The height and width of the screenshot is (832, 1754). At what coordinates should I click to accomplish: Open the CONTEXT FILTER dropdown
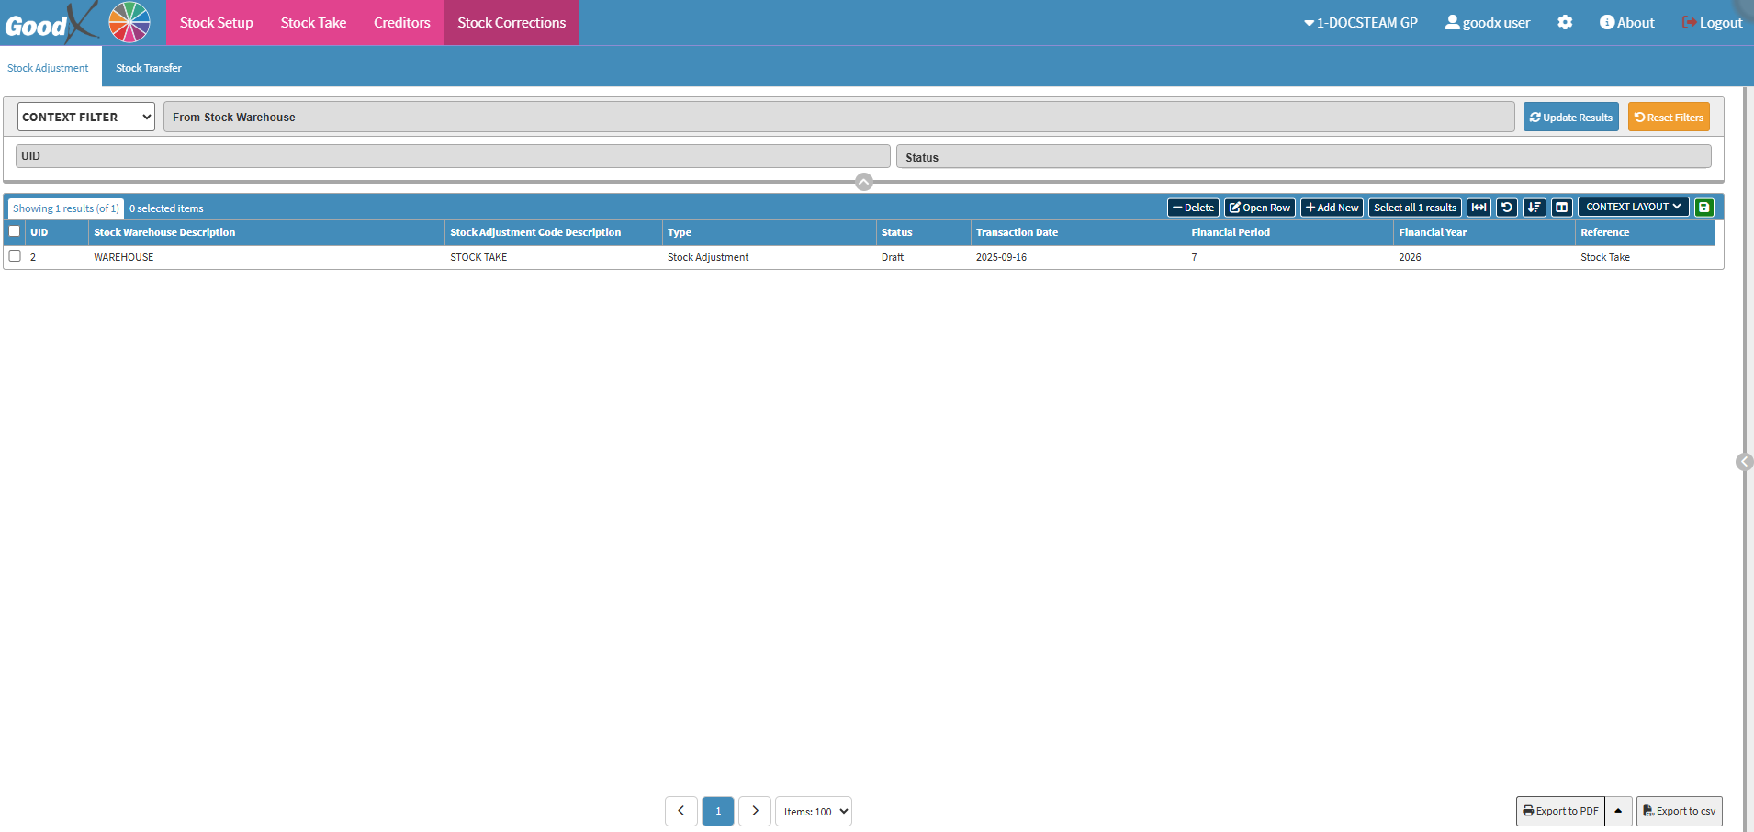click(x=86, y=117)
